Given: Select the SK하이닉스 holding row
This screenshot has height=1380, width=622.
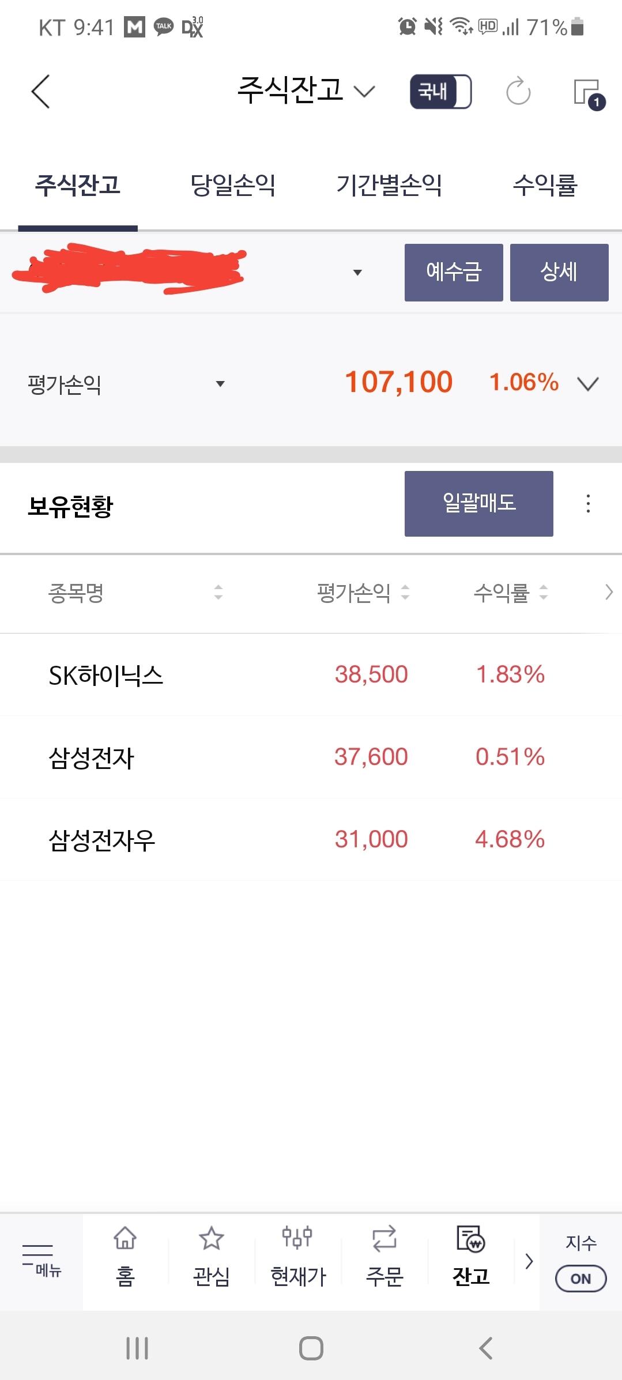Looking at the screenshot, I should coord(106,675).
